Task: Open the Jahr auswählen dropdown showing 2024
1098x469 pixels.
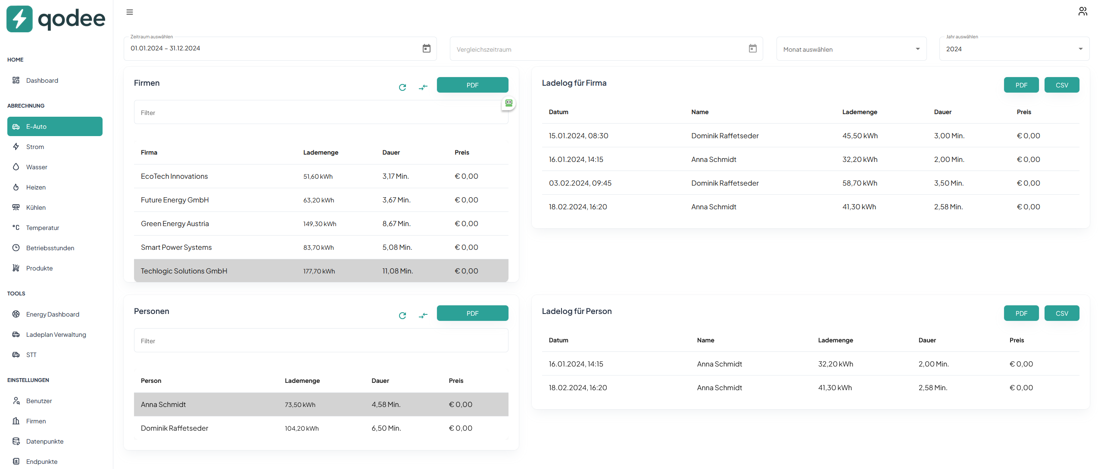Action: 1014,49
